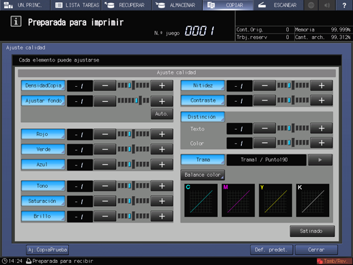This screenshot has height=265, width=353.
Task: Expand Trama options with the arrow button
Action: coord(320,160)
